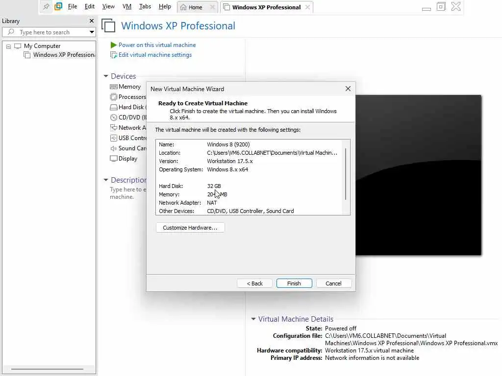The image size is (502, 376).
Task: Collapse the Devices section
Action: pyautogui.click(x=106, y=76)
